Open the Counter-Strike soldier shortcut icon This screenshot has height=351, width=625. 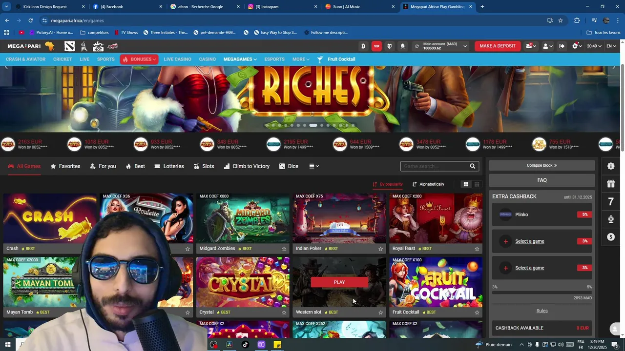[x=84, y=46]
